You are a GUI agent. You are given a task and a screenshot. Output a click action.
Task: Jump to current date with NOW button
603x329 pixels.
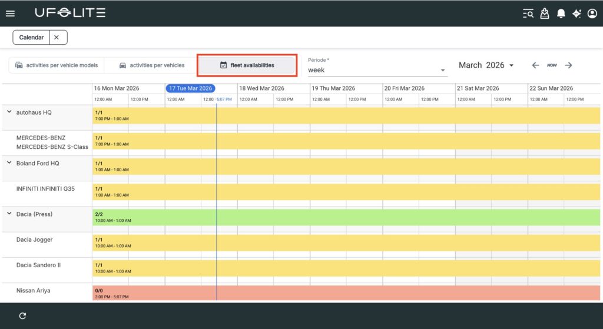tap(552, 65)
